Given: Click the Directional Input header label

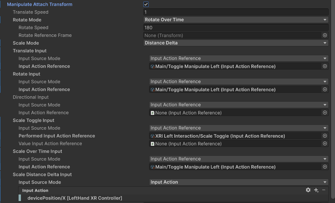Looking at the screenshot, I should coord(31,97).
